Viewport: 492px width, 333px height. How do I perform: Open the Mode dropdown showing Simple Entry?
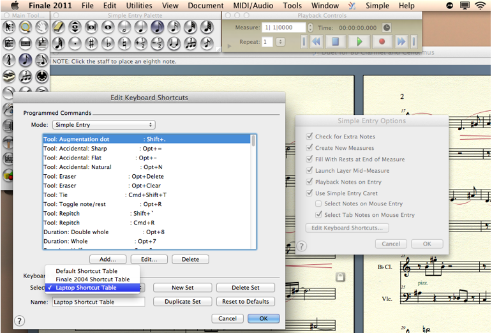104,125
